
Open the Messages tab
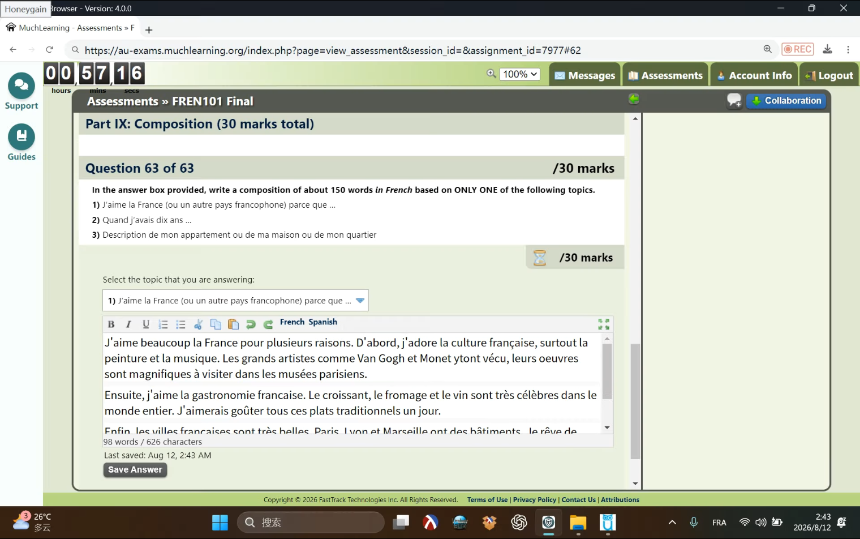(x=584, y=75)
